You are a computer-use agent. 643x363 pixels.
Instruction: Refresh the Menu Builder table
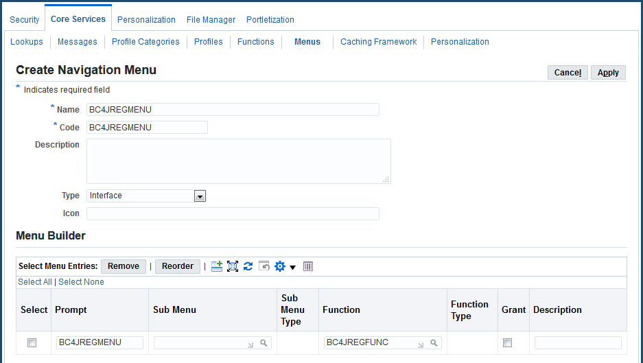click(248, 266)
